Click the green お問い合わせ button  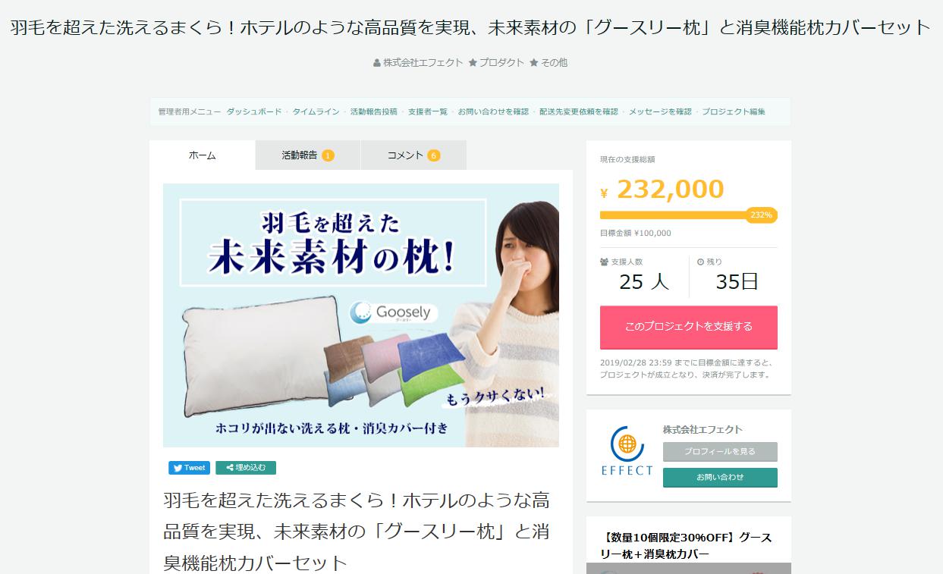coord(720,478)
